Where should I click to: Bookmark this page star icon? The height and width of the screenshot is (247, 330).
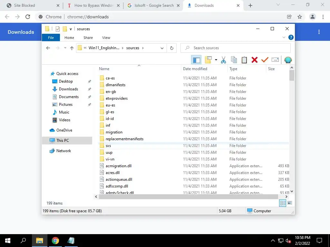click(x=300, y=17)
